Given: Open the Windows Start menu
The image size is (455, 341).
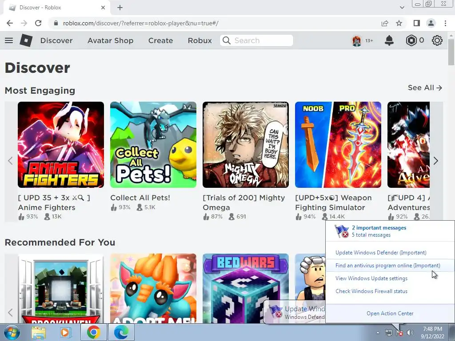Looking at the screenshot, I should tap(11, 332).
